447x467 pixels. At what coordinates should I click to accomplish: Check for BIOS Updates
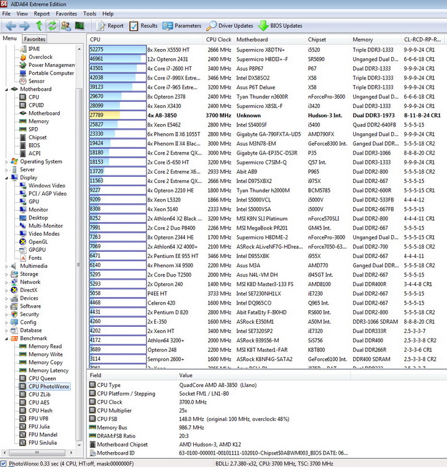click(281, 26)
